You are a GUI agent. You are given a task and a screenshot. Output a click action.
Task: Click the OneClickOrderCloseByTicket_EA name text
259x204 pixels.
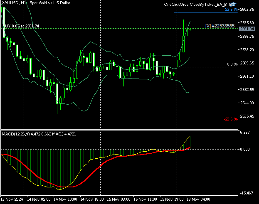point(197,5)
